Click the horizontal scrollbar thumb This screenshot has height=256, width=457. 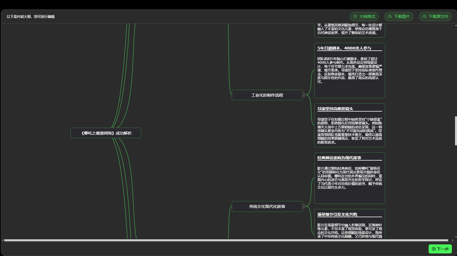[226, 240]
